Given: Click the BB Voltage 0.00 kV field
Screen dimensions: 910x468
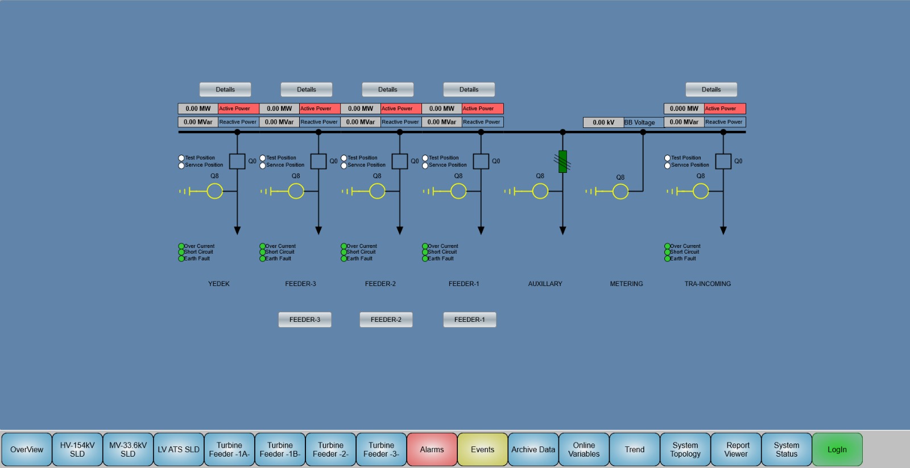Looking at the screenshot, I should [603, 122].
